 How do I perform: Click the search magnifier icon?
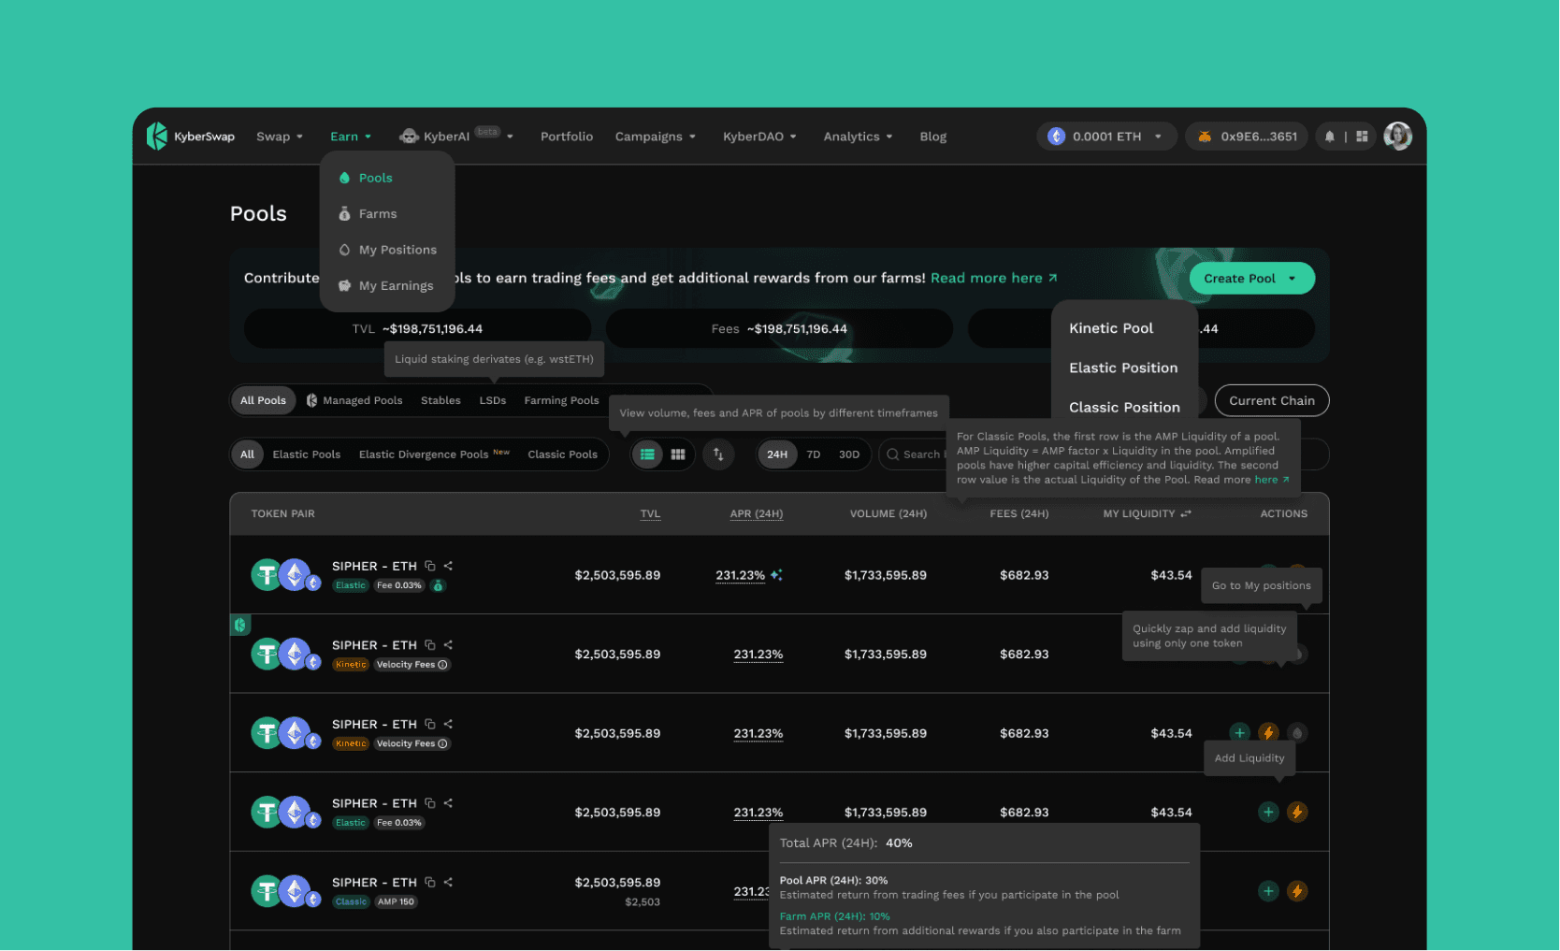[x=893, y=454]
